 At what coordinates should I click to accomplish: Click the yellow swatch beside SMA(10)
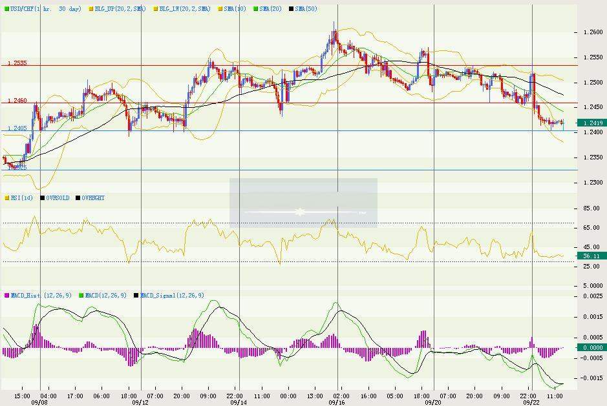click(220, 8)
